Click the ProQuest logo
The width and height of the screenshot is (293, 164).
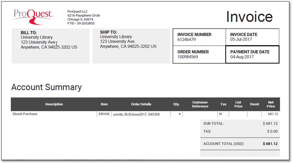[32, 16]
